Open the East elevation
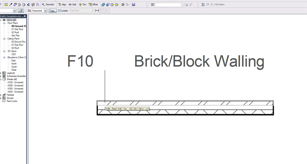This screenshot has width=307, height=164. coord(13,61)
